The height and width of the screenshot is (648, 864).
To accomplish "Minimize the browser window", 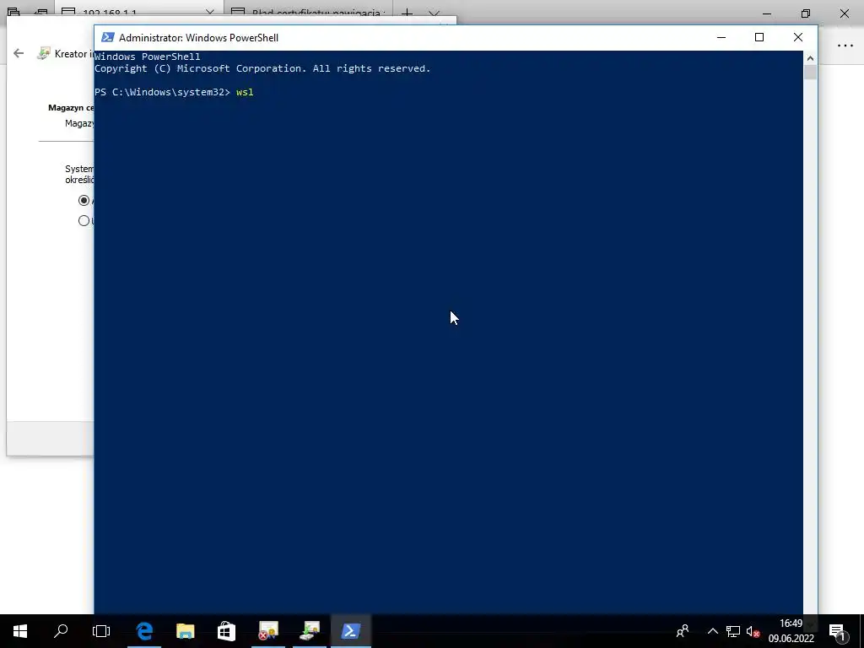I will coord(766,13).
